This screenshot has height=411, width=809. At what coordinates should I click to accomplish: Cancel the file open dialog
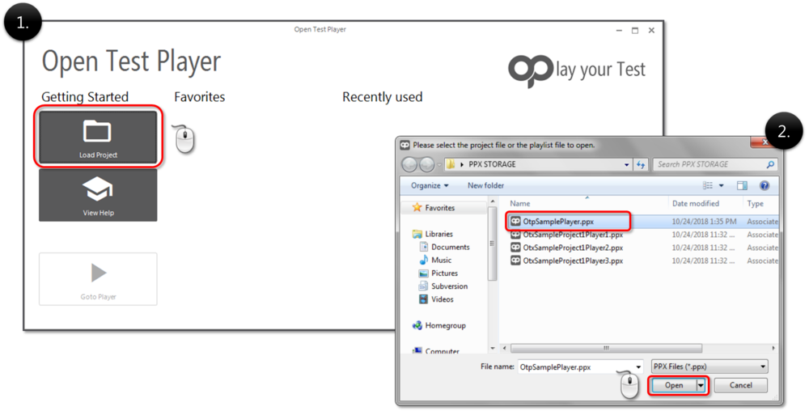(x=740, y=385)
